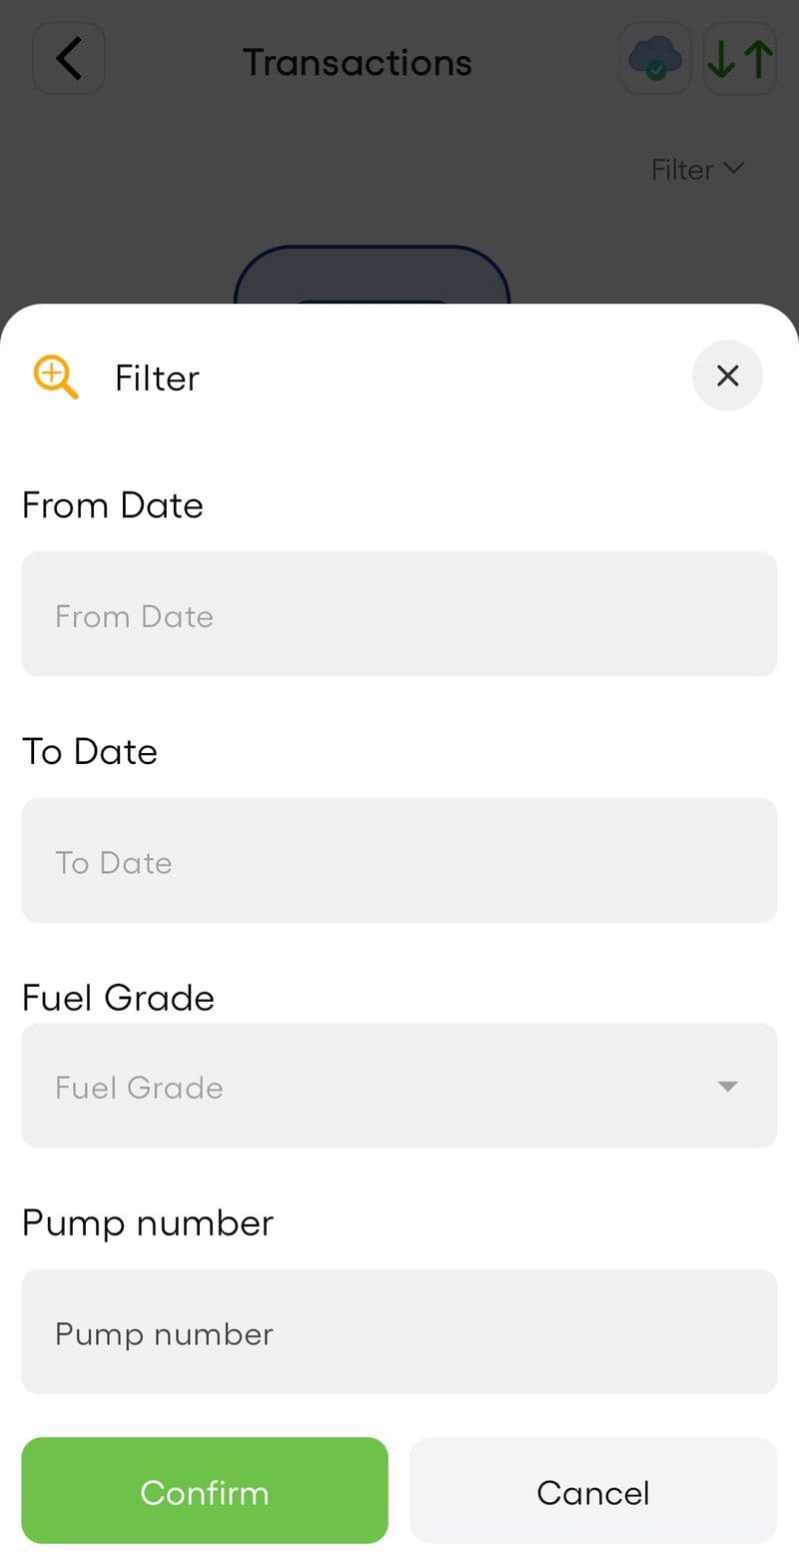Click the Fuel Grade dropdown arrow

[x=728, y=1087]
